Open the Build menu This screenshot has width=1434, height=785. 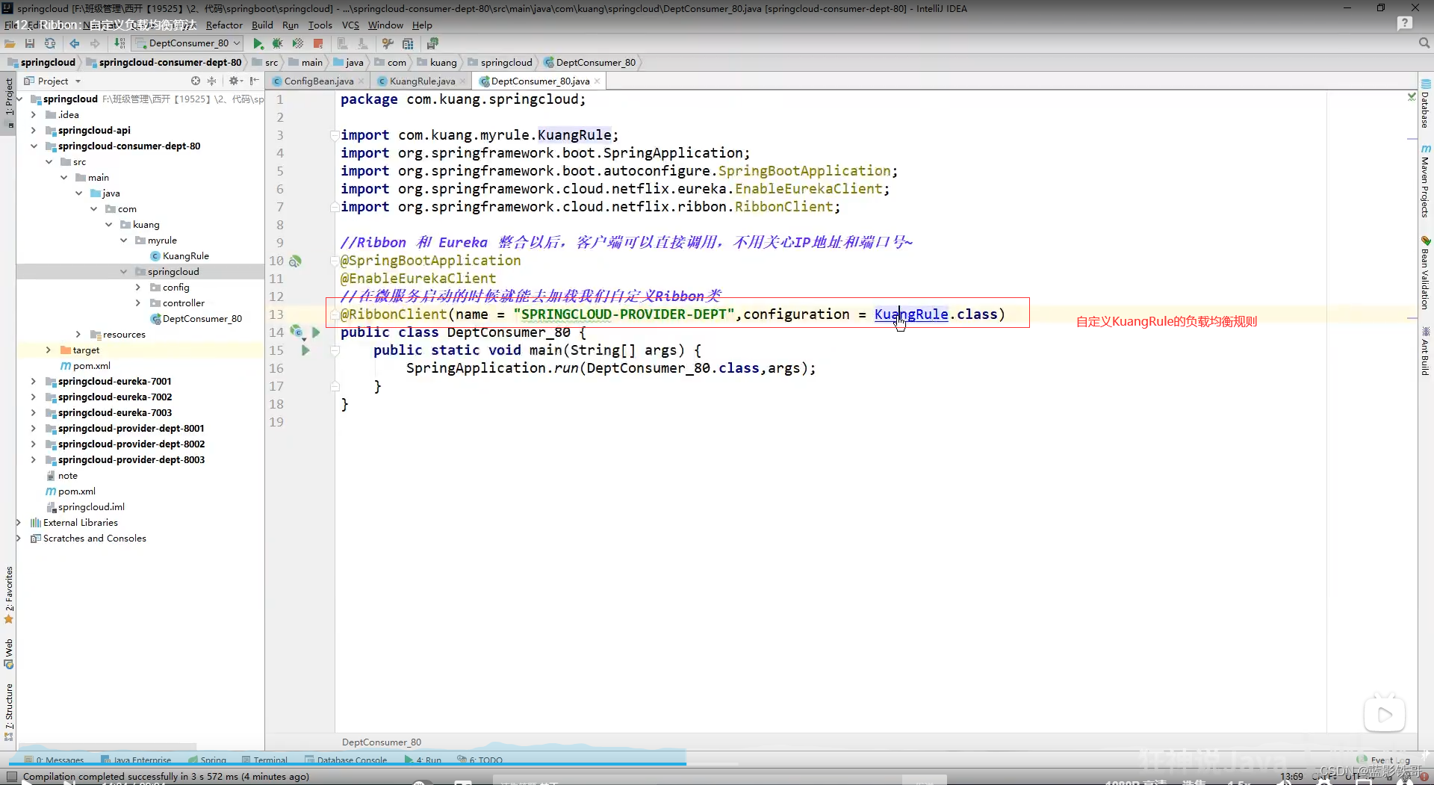(262, 25)
